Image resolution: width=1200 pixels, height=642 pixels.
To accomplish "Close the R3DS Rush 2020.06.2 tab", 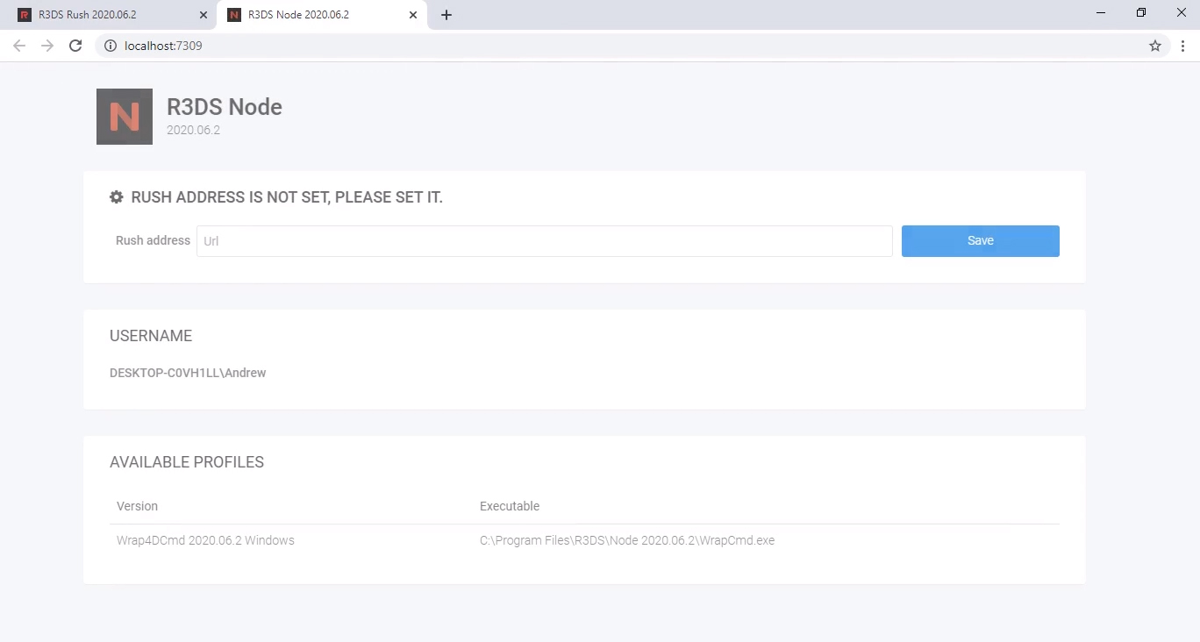I will pyautogui.click(x=204, y=15).
